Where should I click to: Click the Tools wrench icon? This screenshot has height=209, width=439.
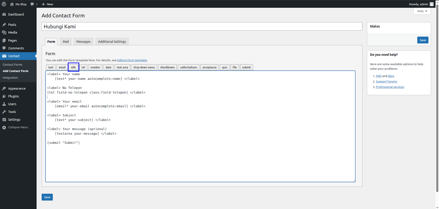4,112
